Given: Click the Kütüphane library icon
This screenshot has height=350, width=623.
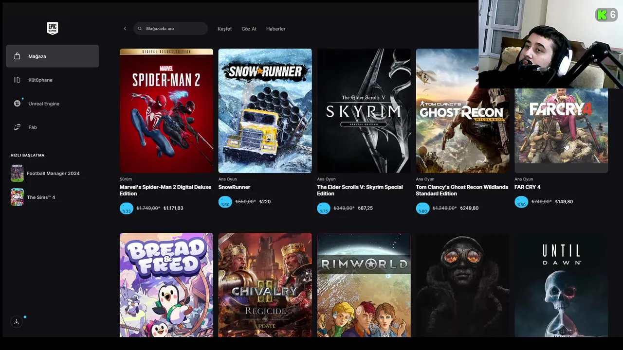Looking at the screenshot, I should 17,80.
